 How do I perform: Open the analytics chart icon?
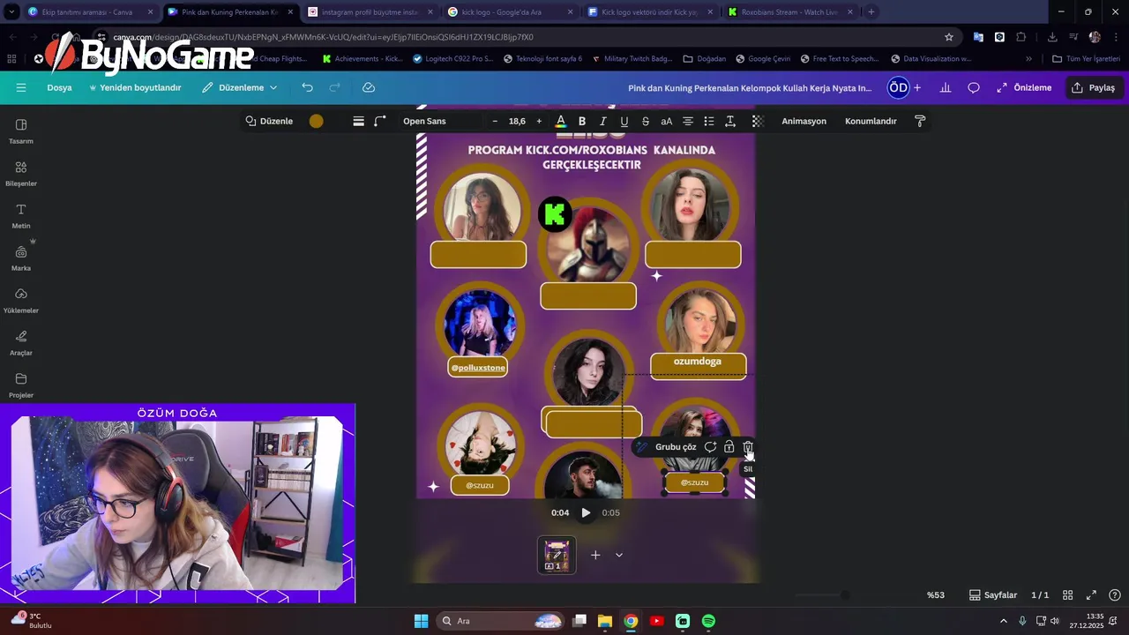point(946,87)
